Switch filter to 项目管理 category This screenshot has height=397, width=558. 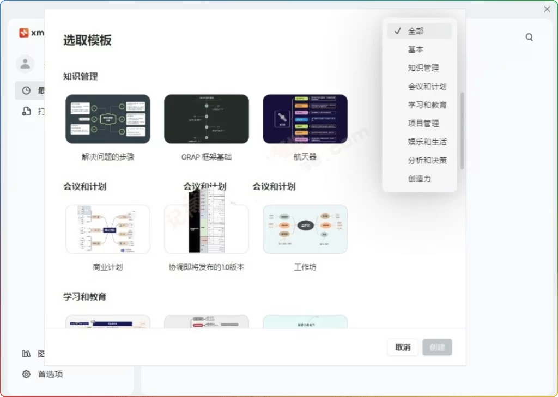coord(424,123)
